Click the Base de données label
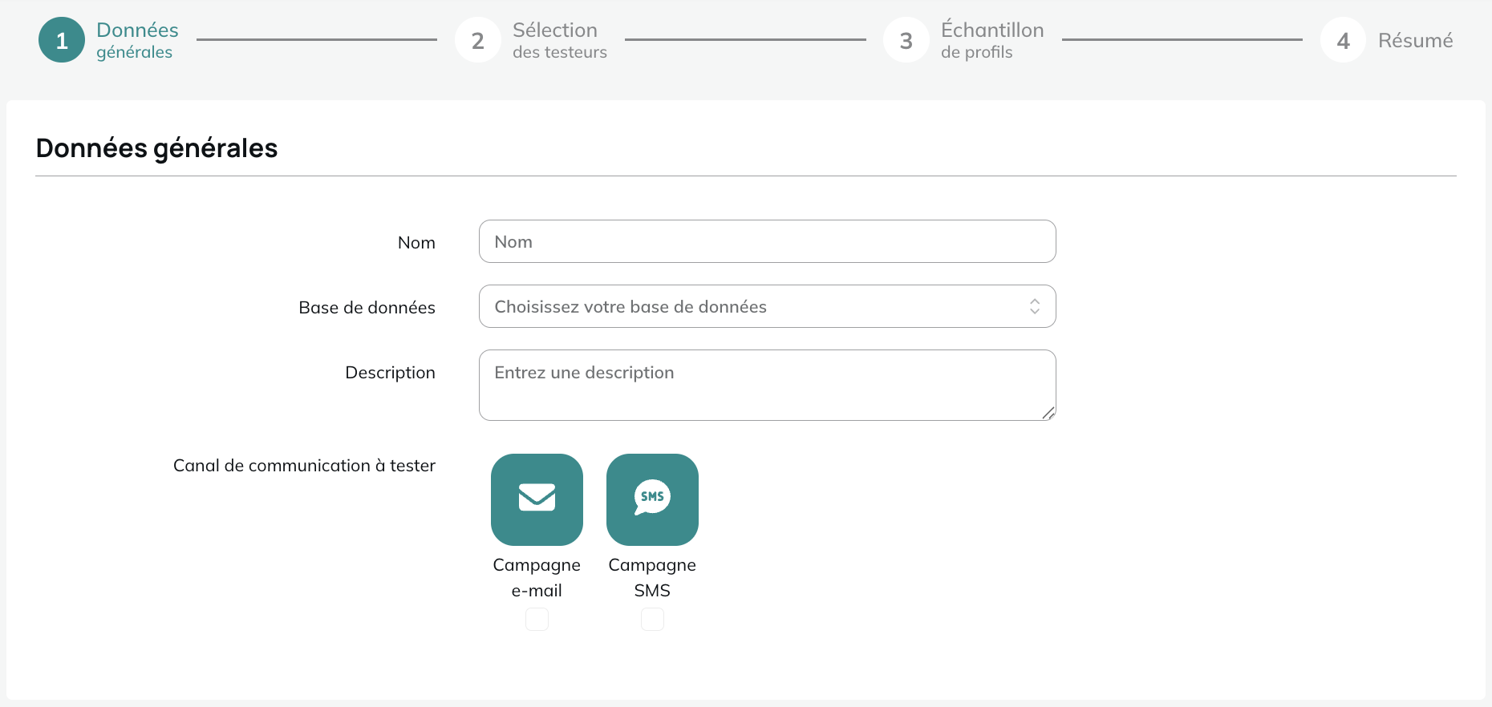Image resolution: width=1492 pixels, height=707 pixels. (x=367, y=307)
